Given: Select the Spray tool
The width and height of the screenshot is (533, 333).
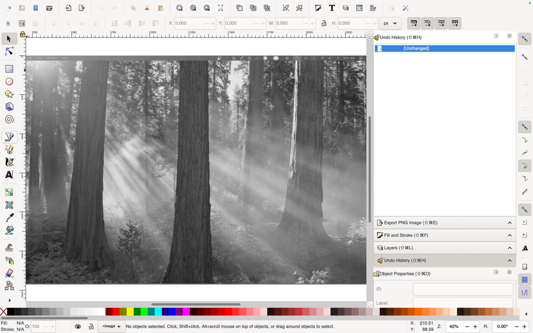Looking at the screenshot, I should click(9, 261).
